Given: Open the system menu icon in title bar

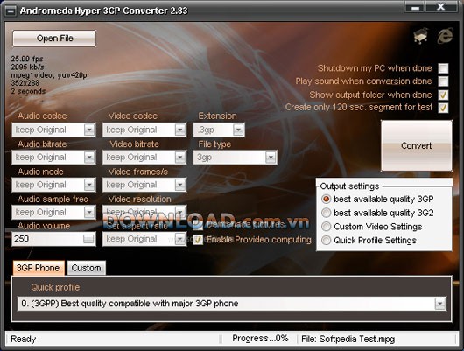Looking at the screenshot, I should point(11,11).
